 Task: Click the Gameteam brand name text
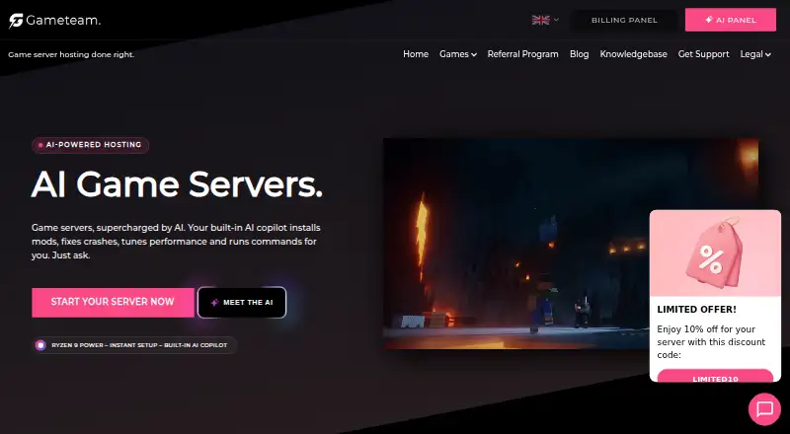63,21
